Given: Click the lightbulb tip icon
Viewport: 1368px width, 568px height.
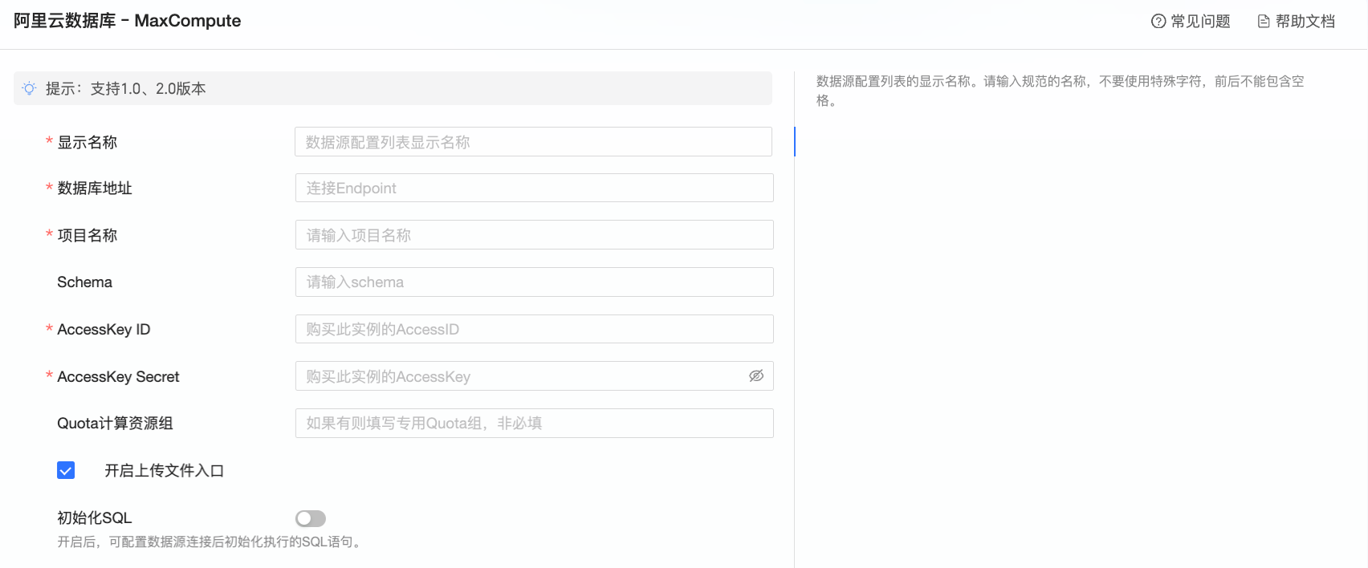Looking at the screenshot, I should click(x=29, y=88).
